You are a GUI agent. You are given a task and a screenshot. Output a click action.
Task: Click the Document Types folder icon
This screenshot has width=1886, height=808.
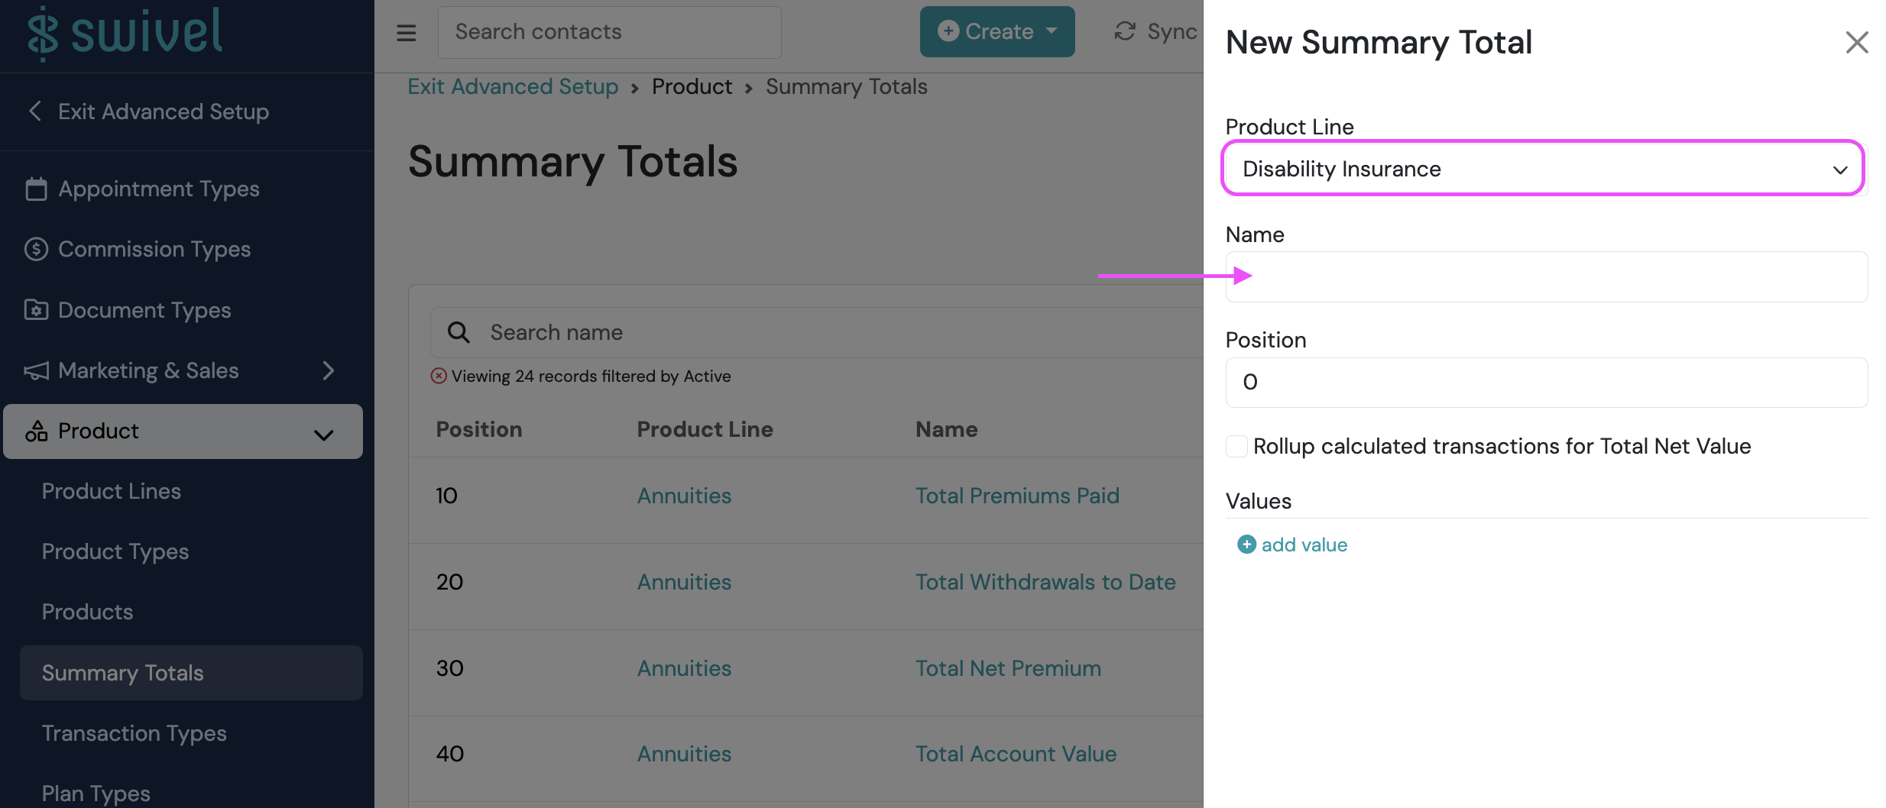[36, 310]
